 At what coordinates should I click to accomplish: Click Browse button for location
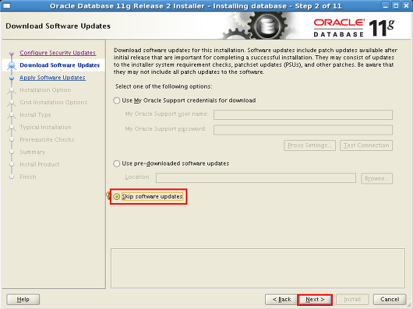point(376,178)
